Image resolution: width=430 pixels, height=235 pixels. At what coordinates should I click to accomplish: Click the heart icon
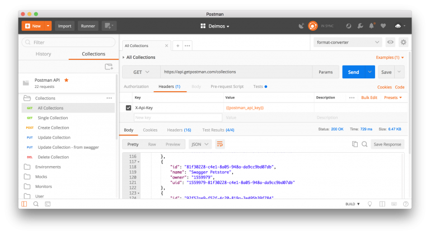[383, 26]
